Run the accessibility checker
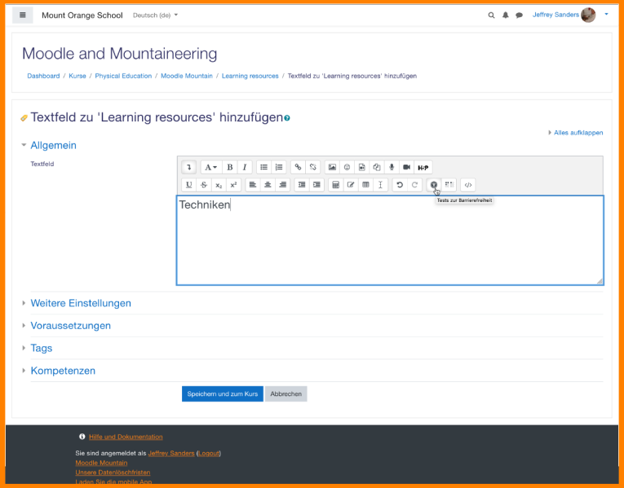This screenshot has height=488, width=624. [434, 185]
